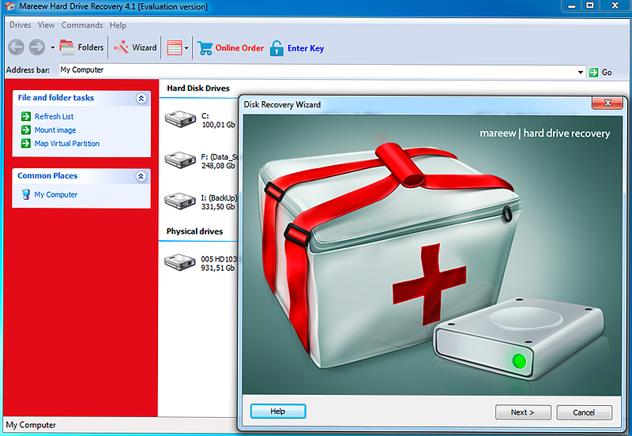Viewport: 632px width, 436px height.
Task: Collapse the File and folder tasks panel
Action: (141, 98)
